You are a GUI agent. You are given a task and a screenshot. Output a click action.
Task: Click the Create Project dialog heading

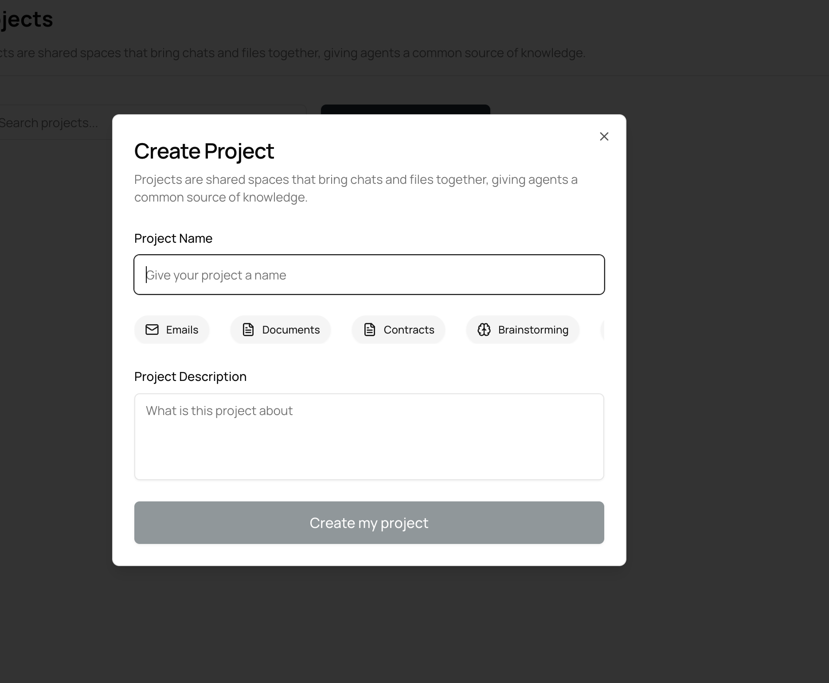pyautogui.click(x=204, y=151)
